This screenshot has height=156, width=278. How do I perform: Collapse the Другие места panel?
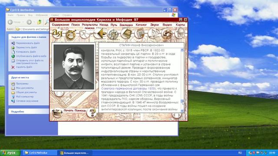pyautogui.click(x=29, y=78)
